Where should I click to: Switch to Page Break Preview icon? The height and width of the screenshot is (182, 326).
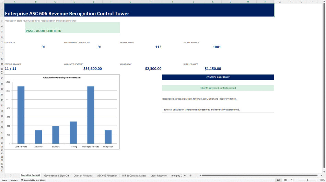click(292, 180)
